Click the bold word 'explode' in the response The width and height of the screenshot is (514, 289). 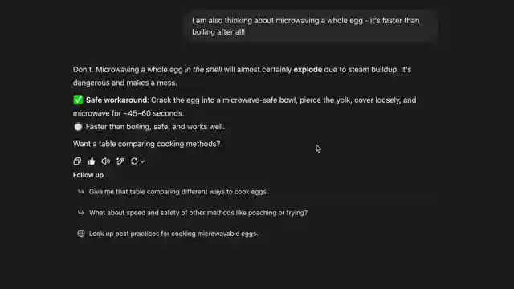(x=308, y=70)
